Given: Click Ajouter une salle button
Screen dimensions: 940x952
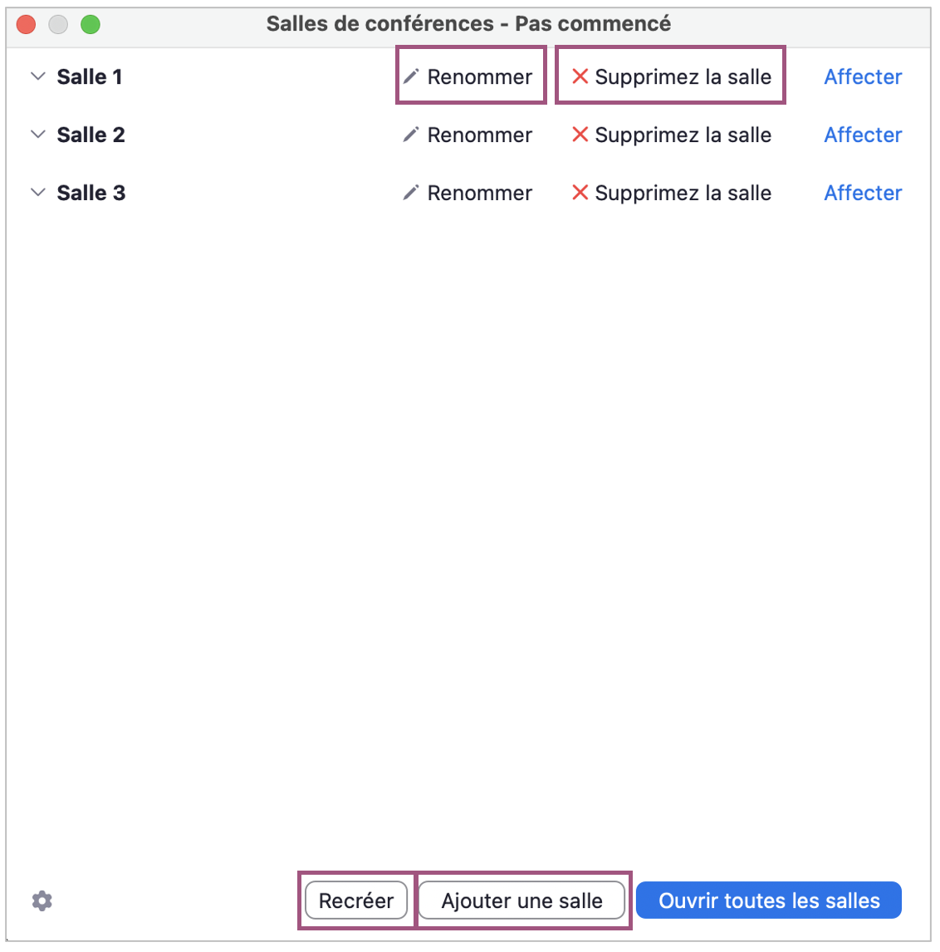Looking at the screenshot, I should 521,901.
